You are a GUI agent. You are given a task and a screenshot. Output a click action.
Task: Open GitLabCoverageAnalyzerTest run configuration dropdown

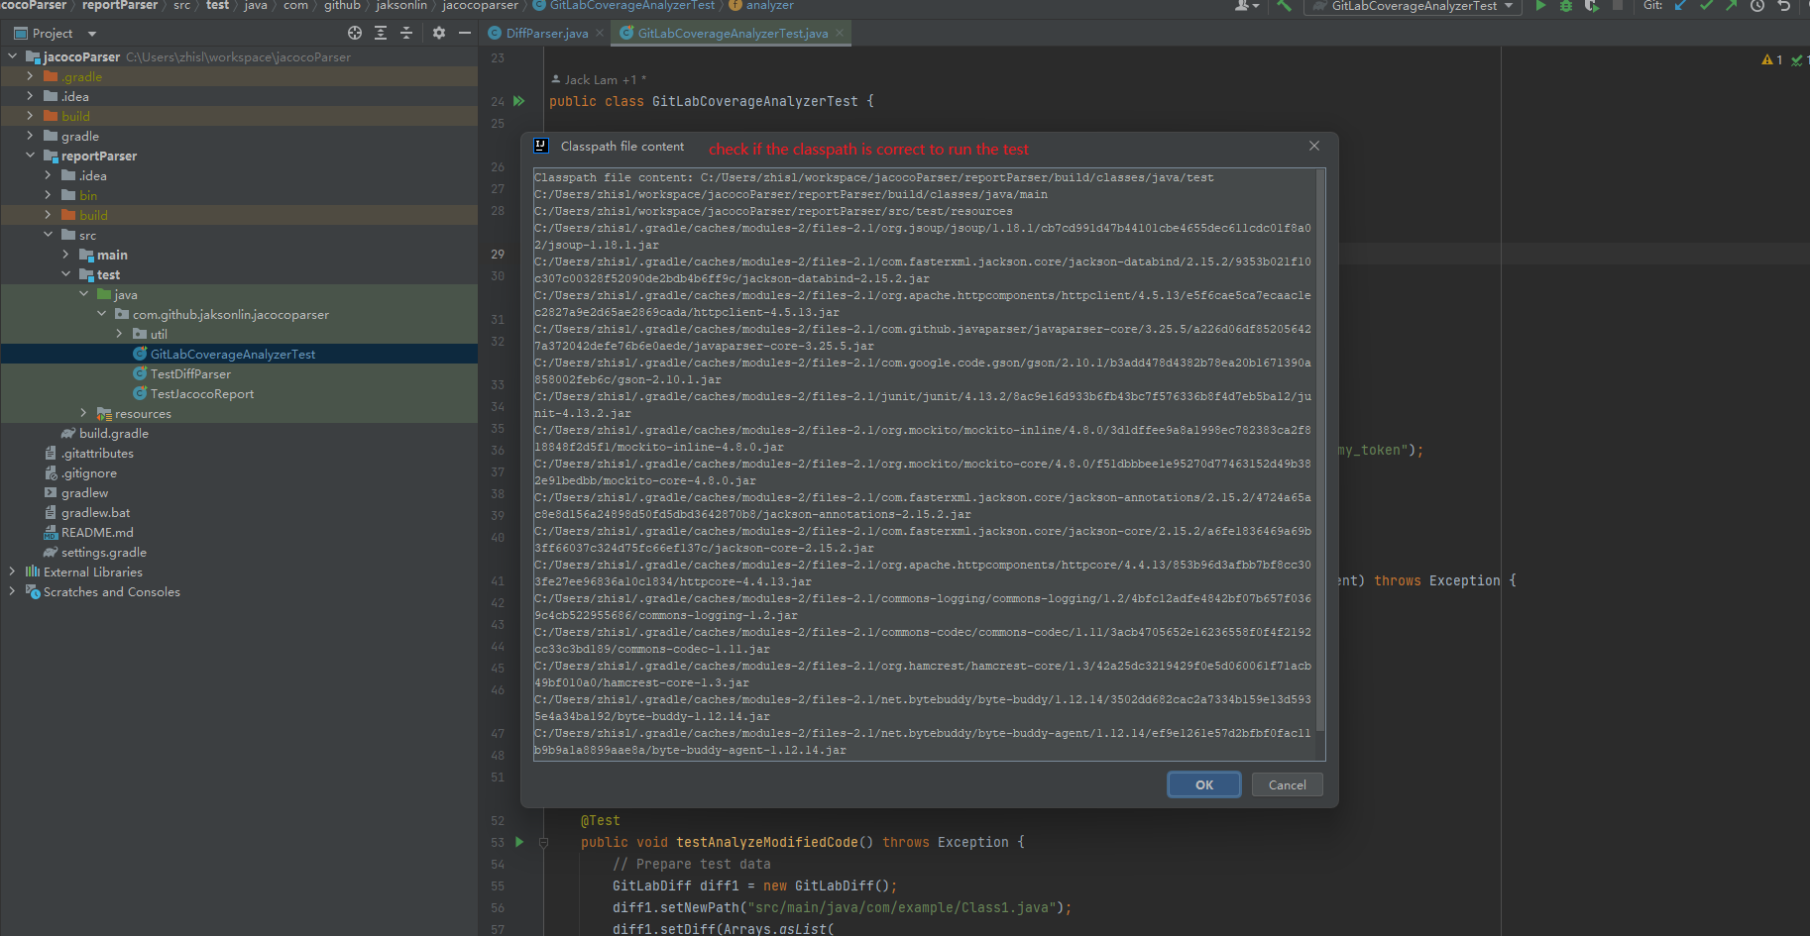(x=1414, y=6)
